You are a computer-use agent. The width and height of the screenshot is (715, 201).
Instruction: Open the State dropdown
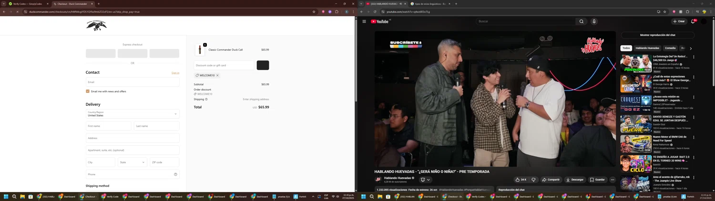(x=133, y=162)
